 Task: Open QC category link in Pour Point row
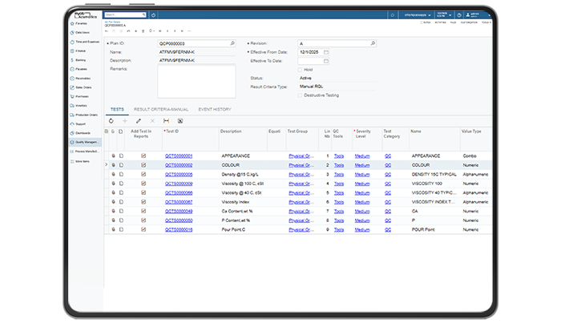pyautogui.click(x=388, y=230)
